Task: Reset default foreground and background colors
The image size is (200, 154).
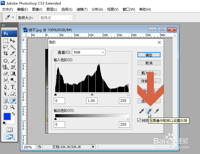Action: pos(4,123)
